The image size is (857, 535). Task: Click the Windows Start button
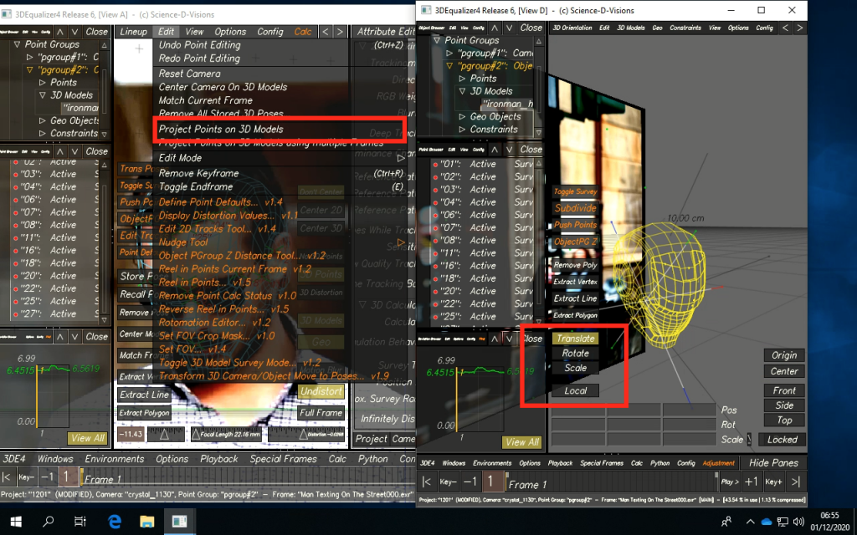[16, 521]
